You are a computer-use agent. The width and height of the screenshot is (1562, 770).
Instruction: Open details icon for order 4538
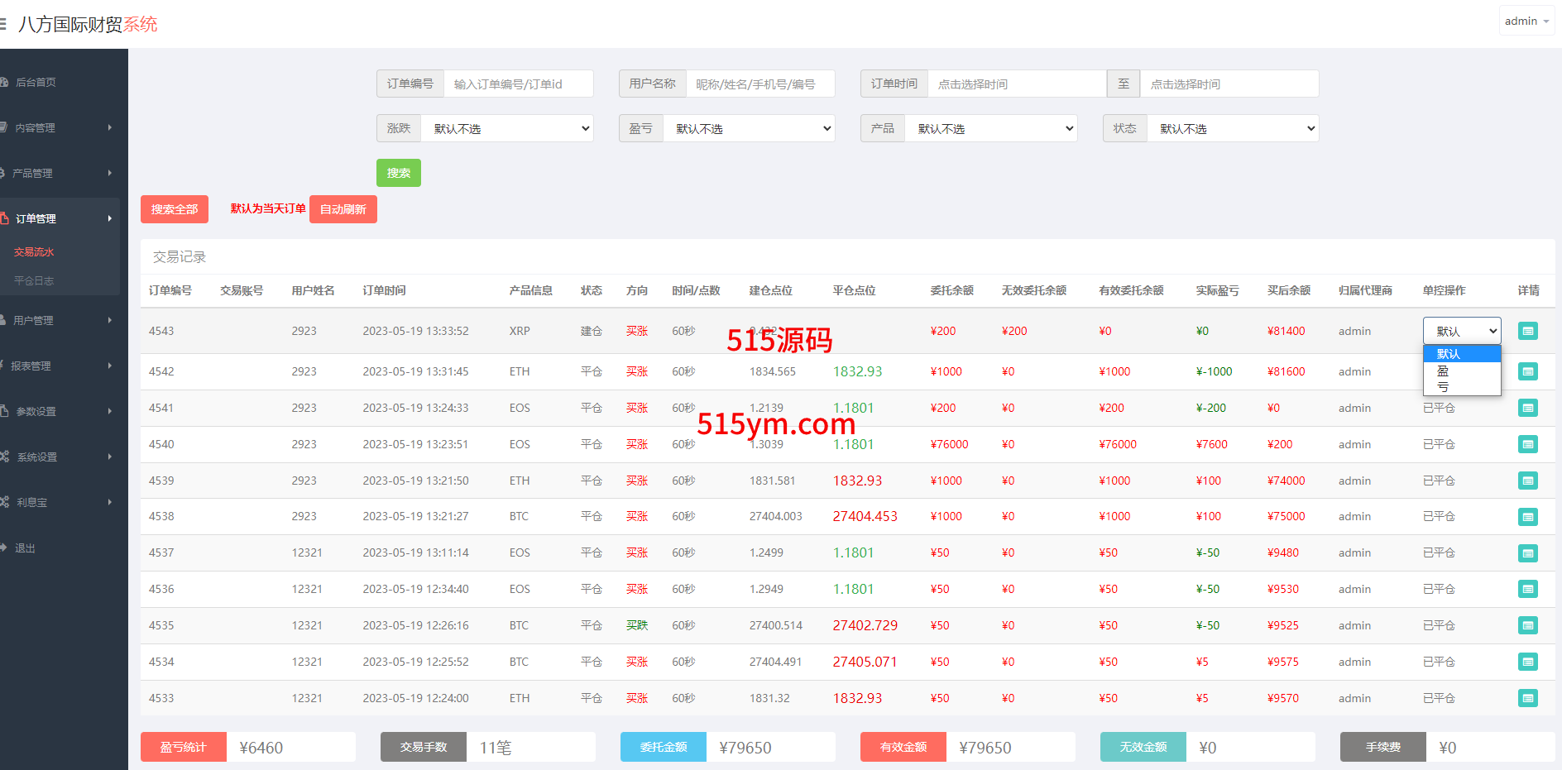tap(1527, 516)
